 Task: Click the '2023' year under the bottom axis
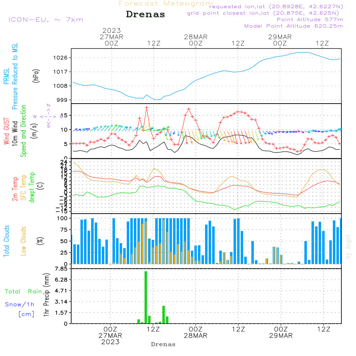tap(110, 342)
